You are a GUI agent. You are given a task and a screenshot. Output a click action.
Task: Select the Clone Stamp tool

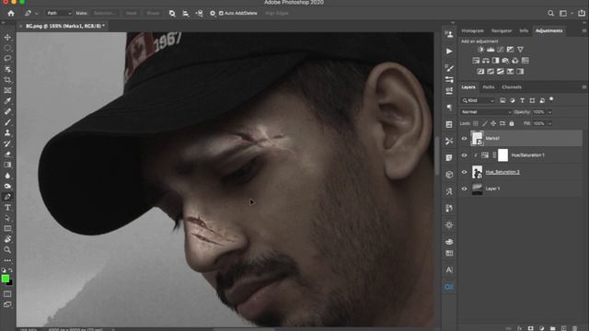[x=7, y=132]
